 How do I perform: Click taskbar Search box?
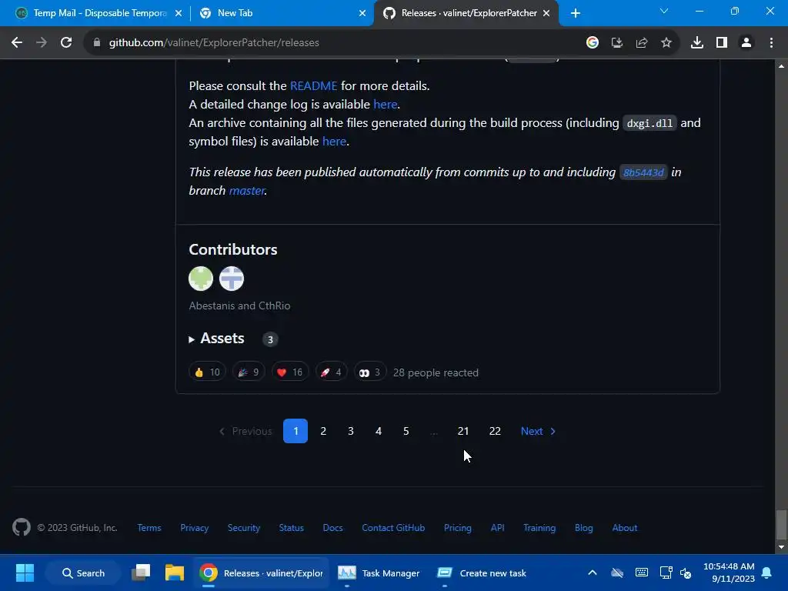83,573
